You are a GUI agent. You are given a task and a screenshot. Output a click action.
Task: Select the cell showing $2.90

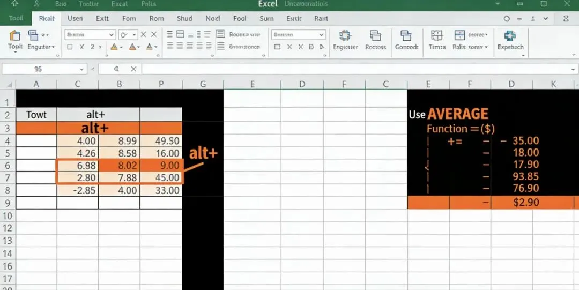(512, 203)
